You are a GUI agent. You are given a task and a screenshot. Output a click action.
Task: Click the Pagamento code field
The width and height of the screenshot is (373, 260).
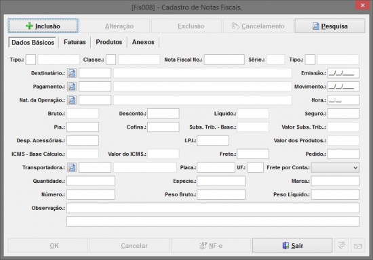coord(95,87)
